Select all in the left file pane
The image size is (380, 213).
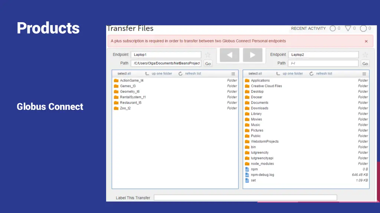124,74
